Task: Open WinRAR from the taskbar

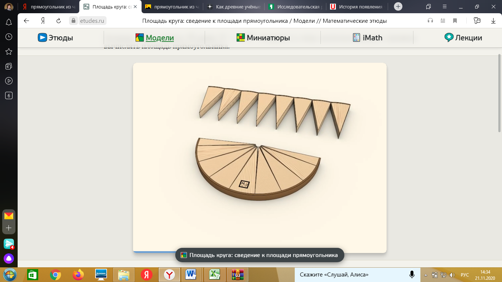Action: pos(238,274)
